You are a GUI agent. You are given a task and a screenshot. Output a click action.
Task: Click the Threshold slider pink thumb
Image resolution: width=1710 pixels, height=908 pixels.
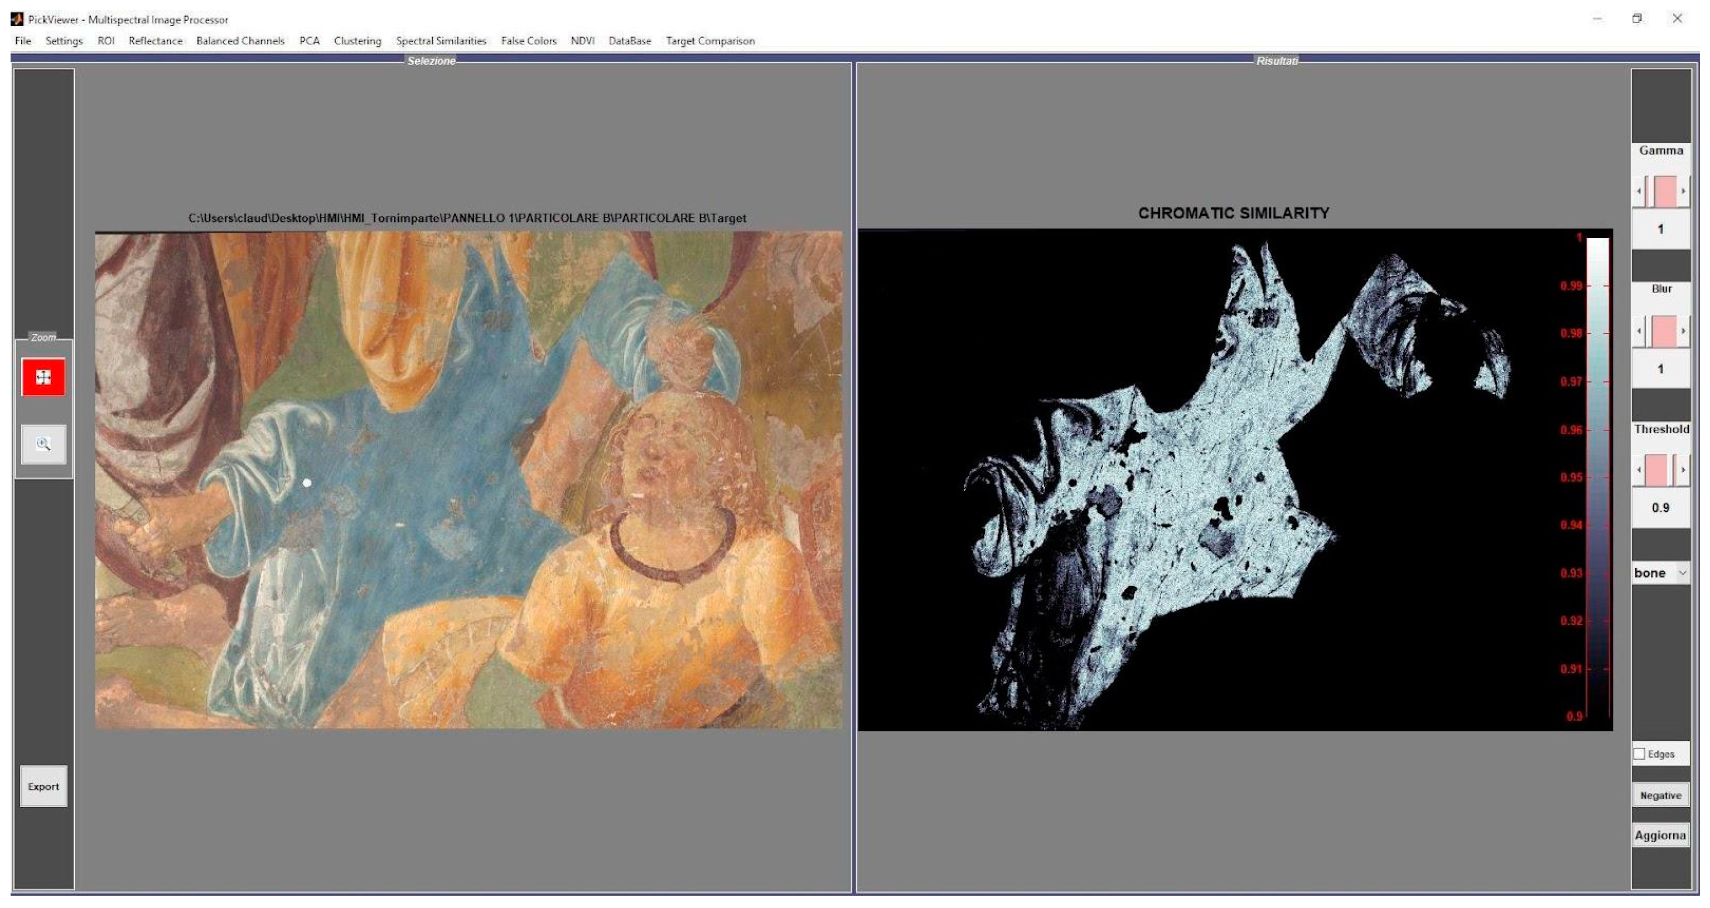[1656, 470]
